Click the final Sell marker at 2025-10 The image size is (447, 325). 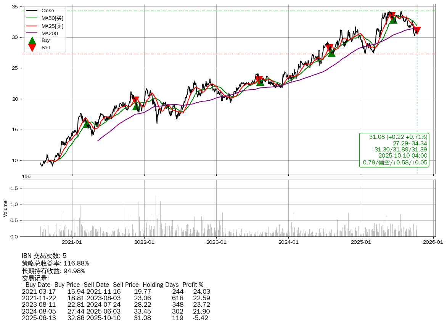pyautogui.click(x=417, y=30)
